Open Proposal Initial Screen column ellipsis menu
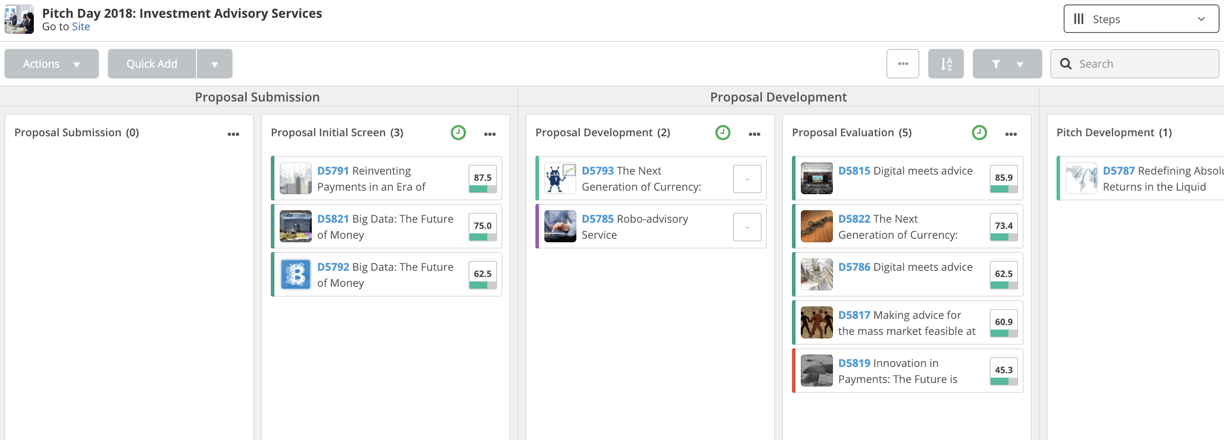This screenshot has height=440, width=1224. tap(490, 134)
